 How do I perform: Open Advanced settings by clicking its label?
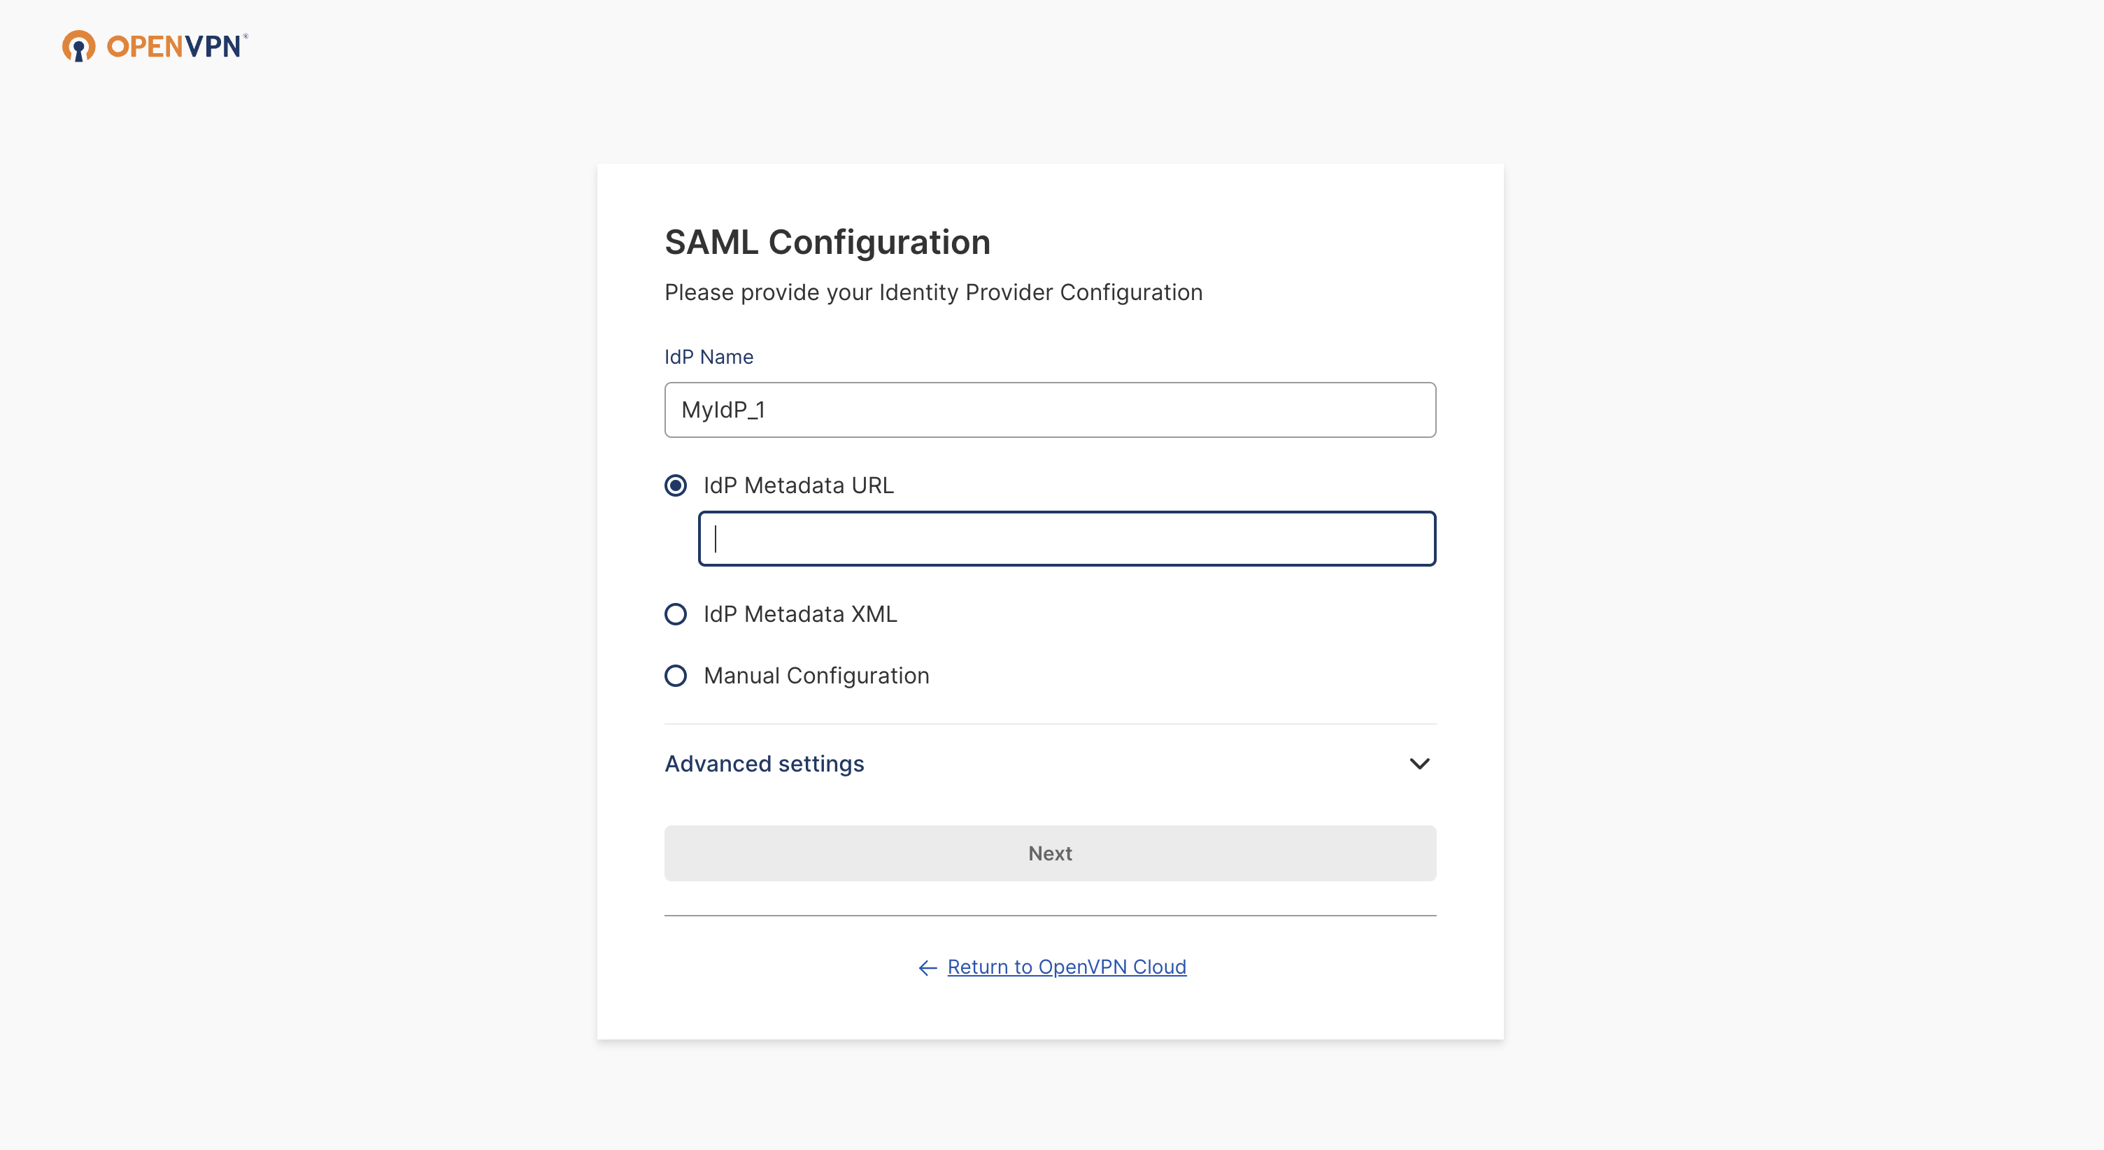(764, 764)
